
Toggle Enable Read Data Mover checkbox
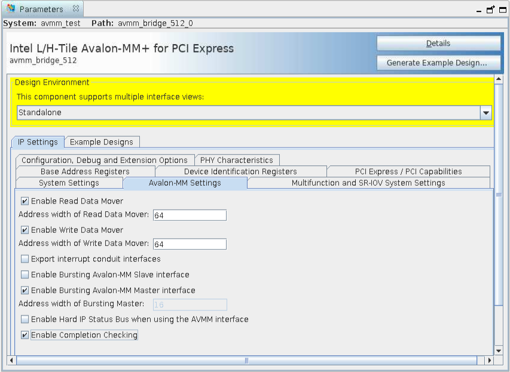(25, 201)
